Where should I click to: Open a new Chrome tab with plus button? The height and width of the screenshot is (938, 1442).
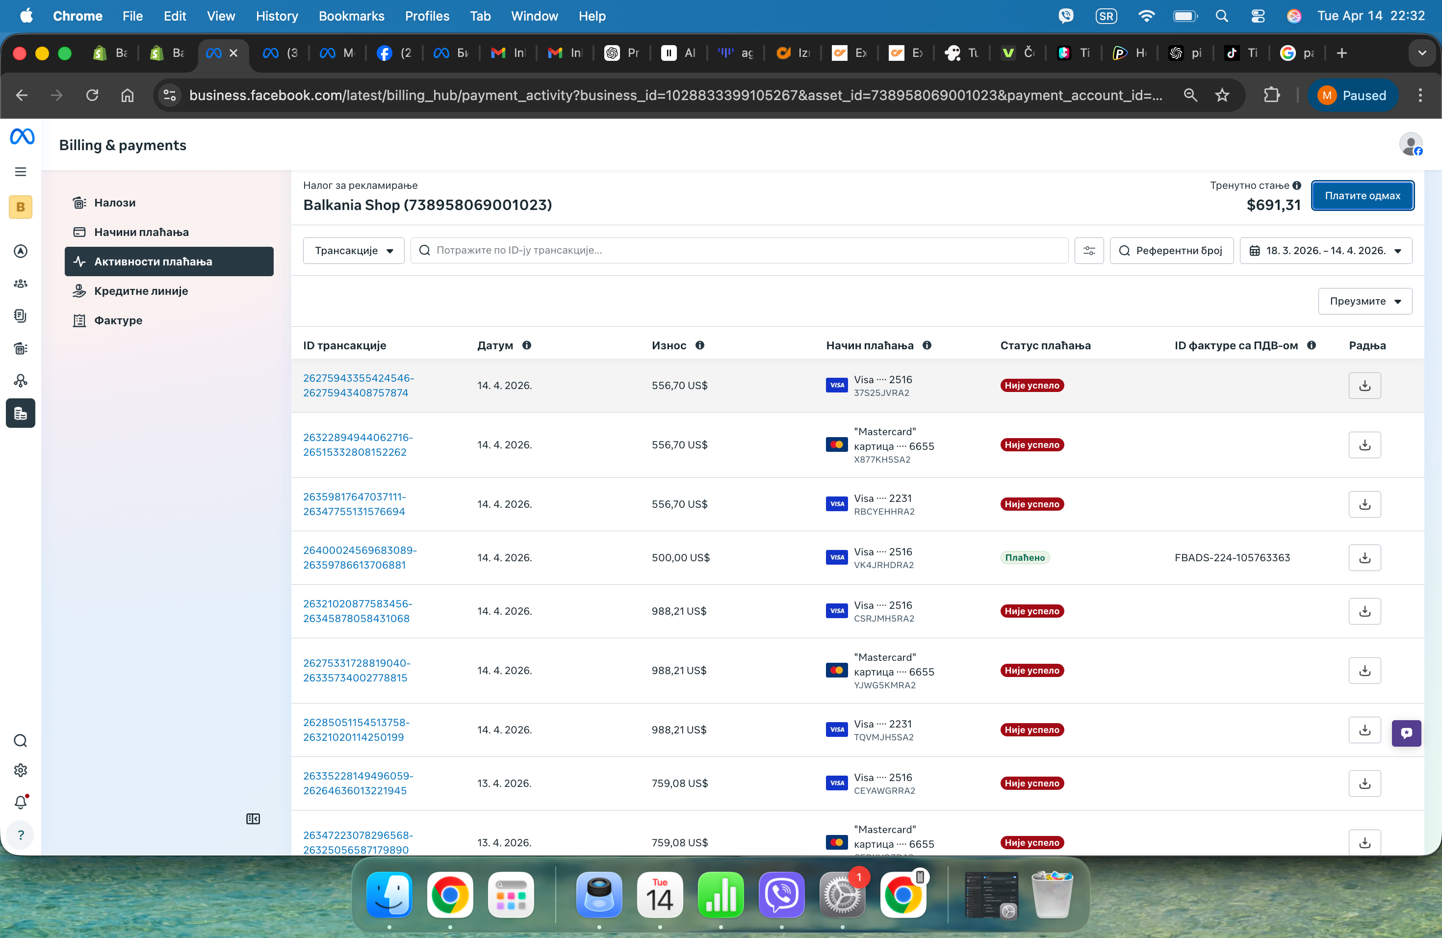(1341, 53)
